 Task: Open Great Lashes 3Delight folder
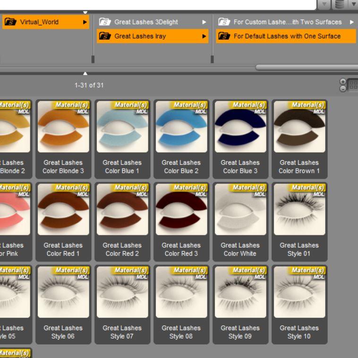click(153, 22)
